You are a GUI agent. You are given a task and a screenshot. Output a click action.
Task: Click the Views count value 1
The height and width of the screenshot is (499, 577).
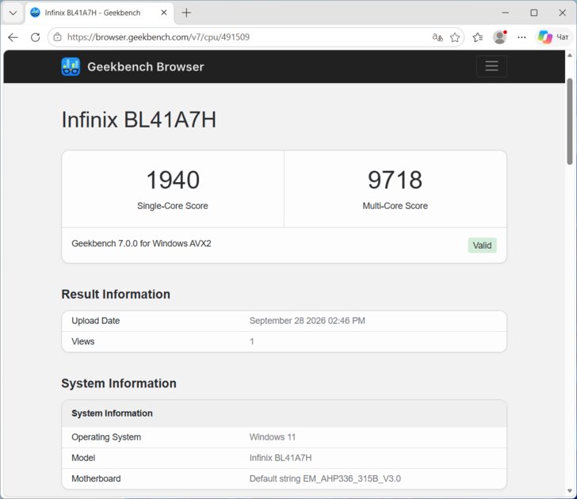[x=252, y=341]
